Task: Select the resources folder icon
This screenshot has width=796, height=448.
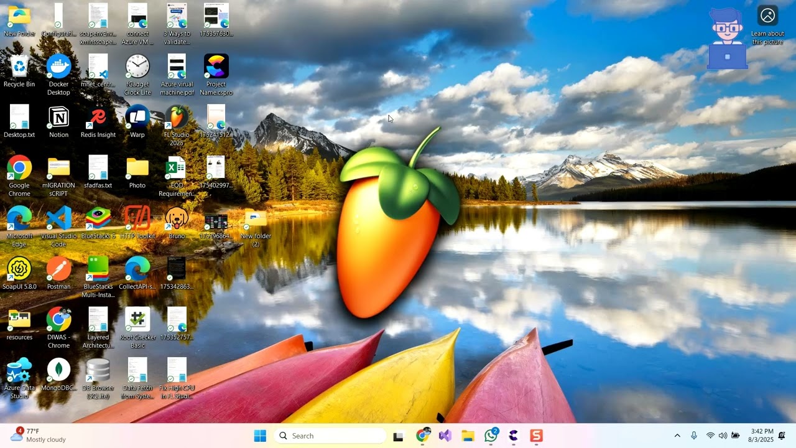Action: (x=19, y=319)
